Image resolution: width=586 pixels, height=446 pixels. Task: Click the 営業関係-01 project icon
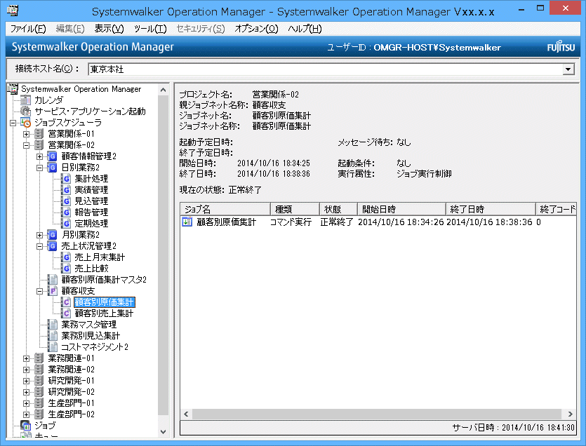(39, 134)
